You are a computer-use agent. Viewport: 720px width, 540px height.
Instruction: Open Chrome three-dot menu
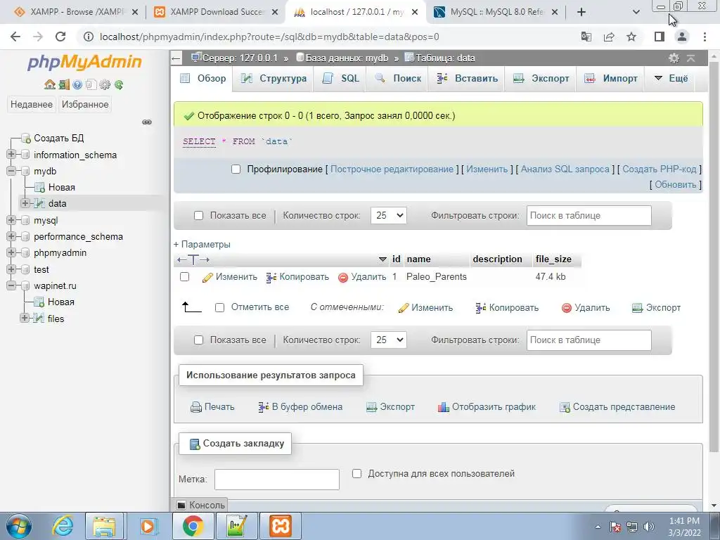pos(705,37)
